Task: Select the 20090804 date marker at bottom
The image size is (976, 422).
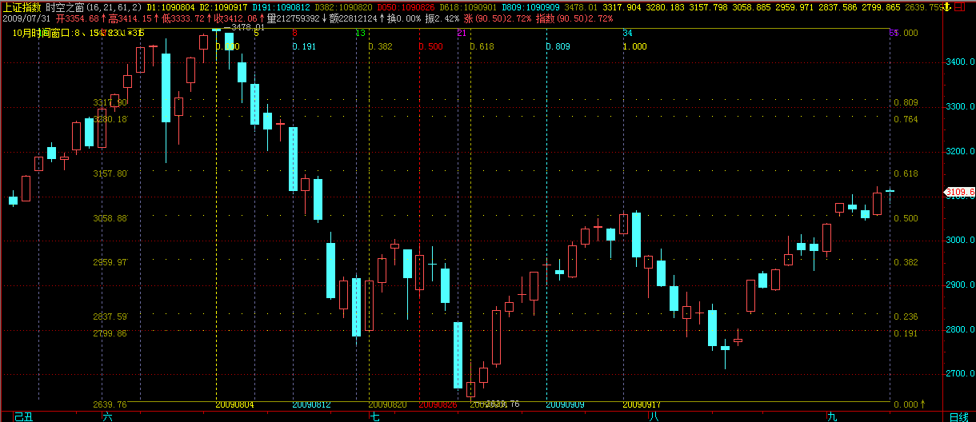Action: click(234, 405)
